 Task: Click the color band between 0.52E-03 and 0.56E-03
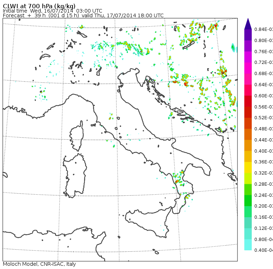pos(248,112)
